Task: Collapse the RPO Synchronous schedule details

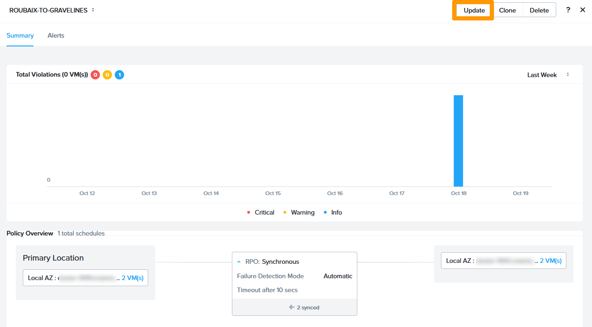Action: tap(239, 262)
